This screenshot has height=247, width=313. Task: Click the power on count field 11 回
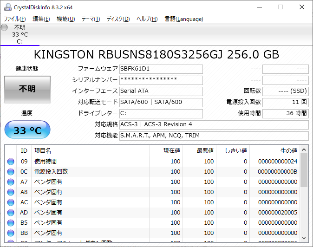(286, 102)
